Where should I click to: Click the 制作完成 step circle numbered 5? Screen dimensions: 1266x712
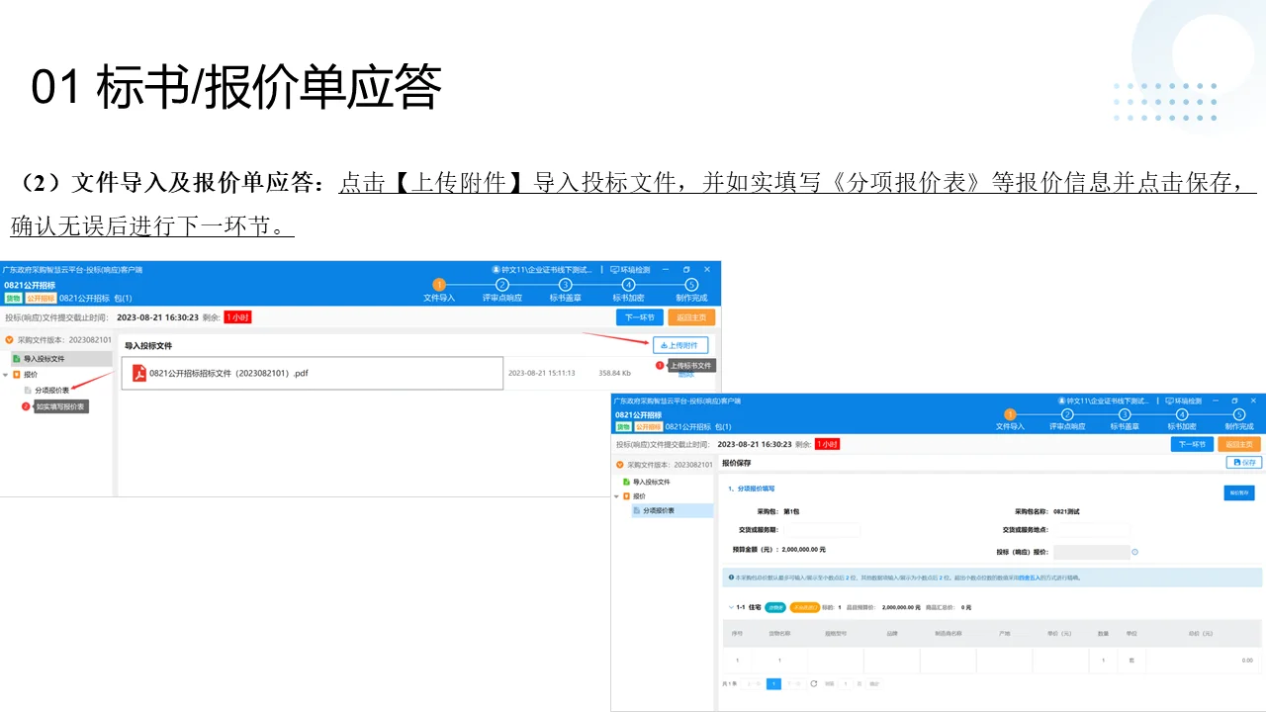tap(691, 285)
